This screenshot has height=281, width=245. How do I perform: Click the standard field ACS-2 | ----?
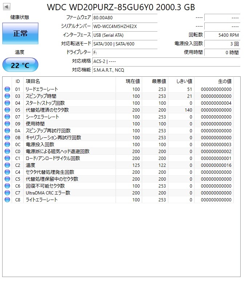click(166, 61)
